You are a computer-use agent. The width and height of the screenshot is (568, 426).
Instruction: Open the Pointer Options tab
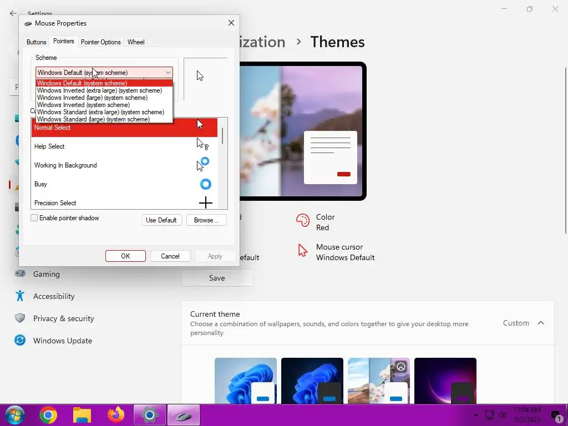[x=101, y=42]
